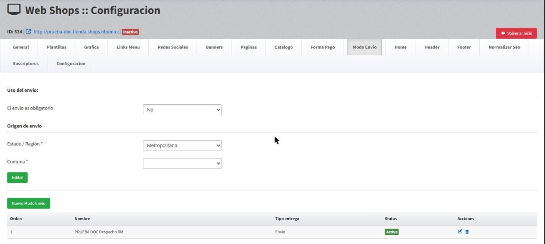The image size is (545, 244).
Task: Click the green Editar button
Action: 17,178
